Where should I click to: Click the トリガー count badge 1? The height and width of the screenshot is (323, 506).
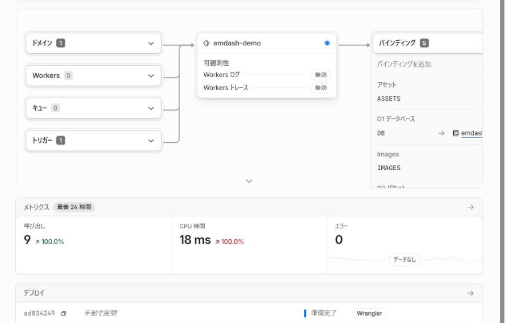[x=61, y=141]
